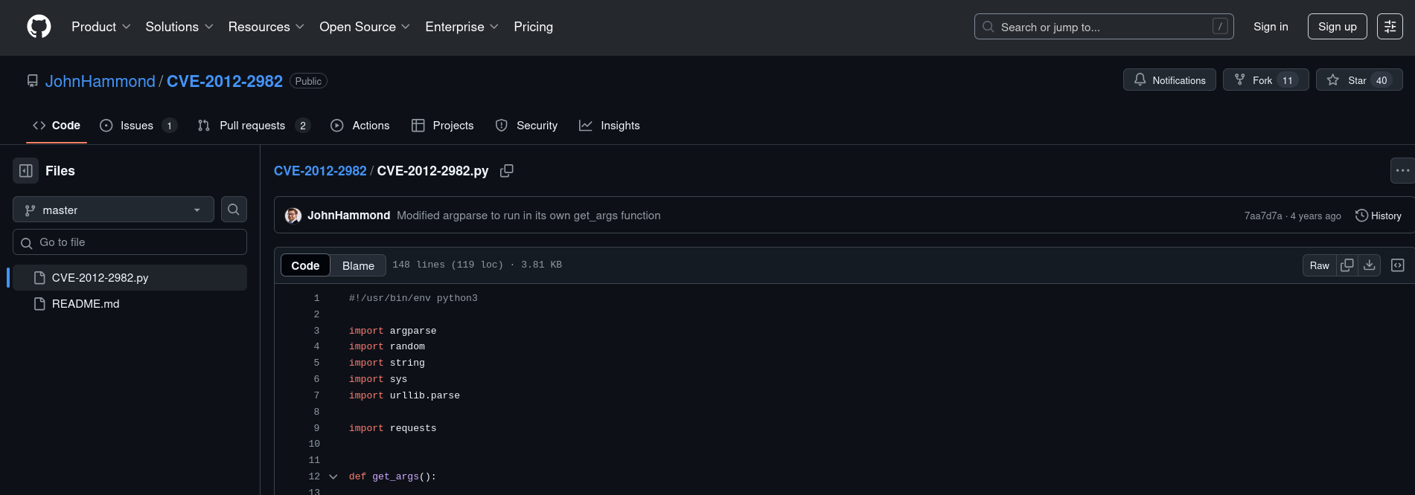Copy raw file contents icon
This screenshot has width=1415, height=495.
[1347, 265]
